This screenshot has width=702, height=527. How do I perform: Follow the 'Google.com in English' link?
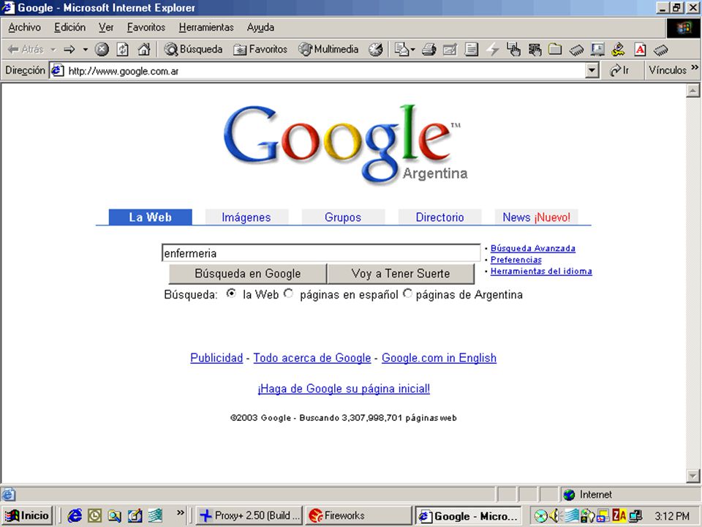(x=439, y=358)
